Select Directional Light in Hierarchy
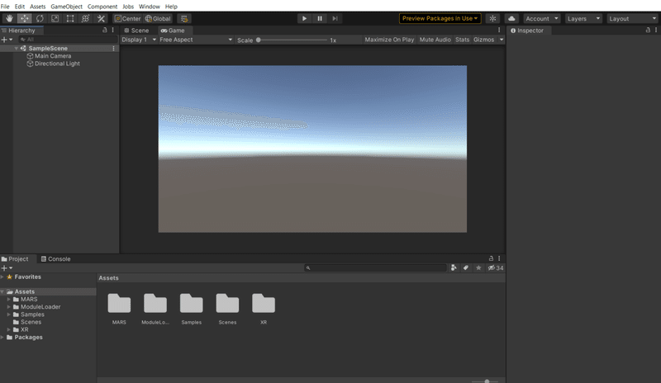The height and width of the screenshot is (383, 661). pos(53,64)
